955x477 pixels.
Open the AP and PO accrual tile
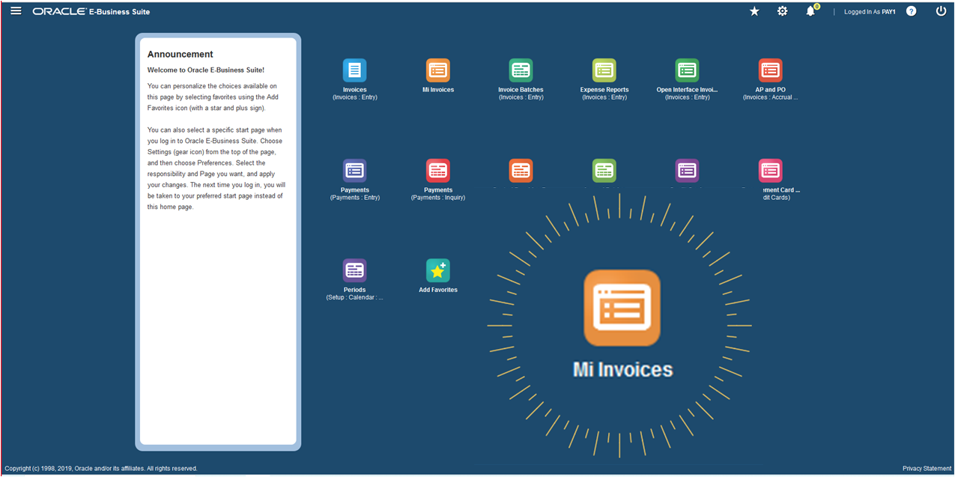pyautogui.click(x=770, y=70)
